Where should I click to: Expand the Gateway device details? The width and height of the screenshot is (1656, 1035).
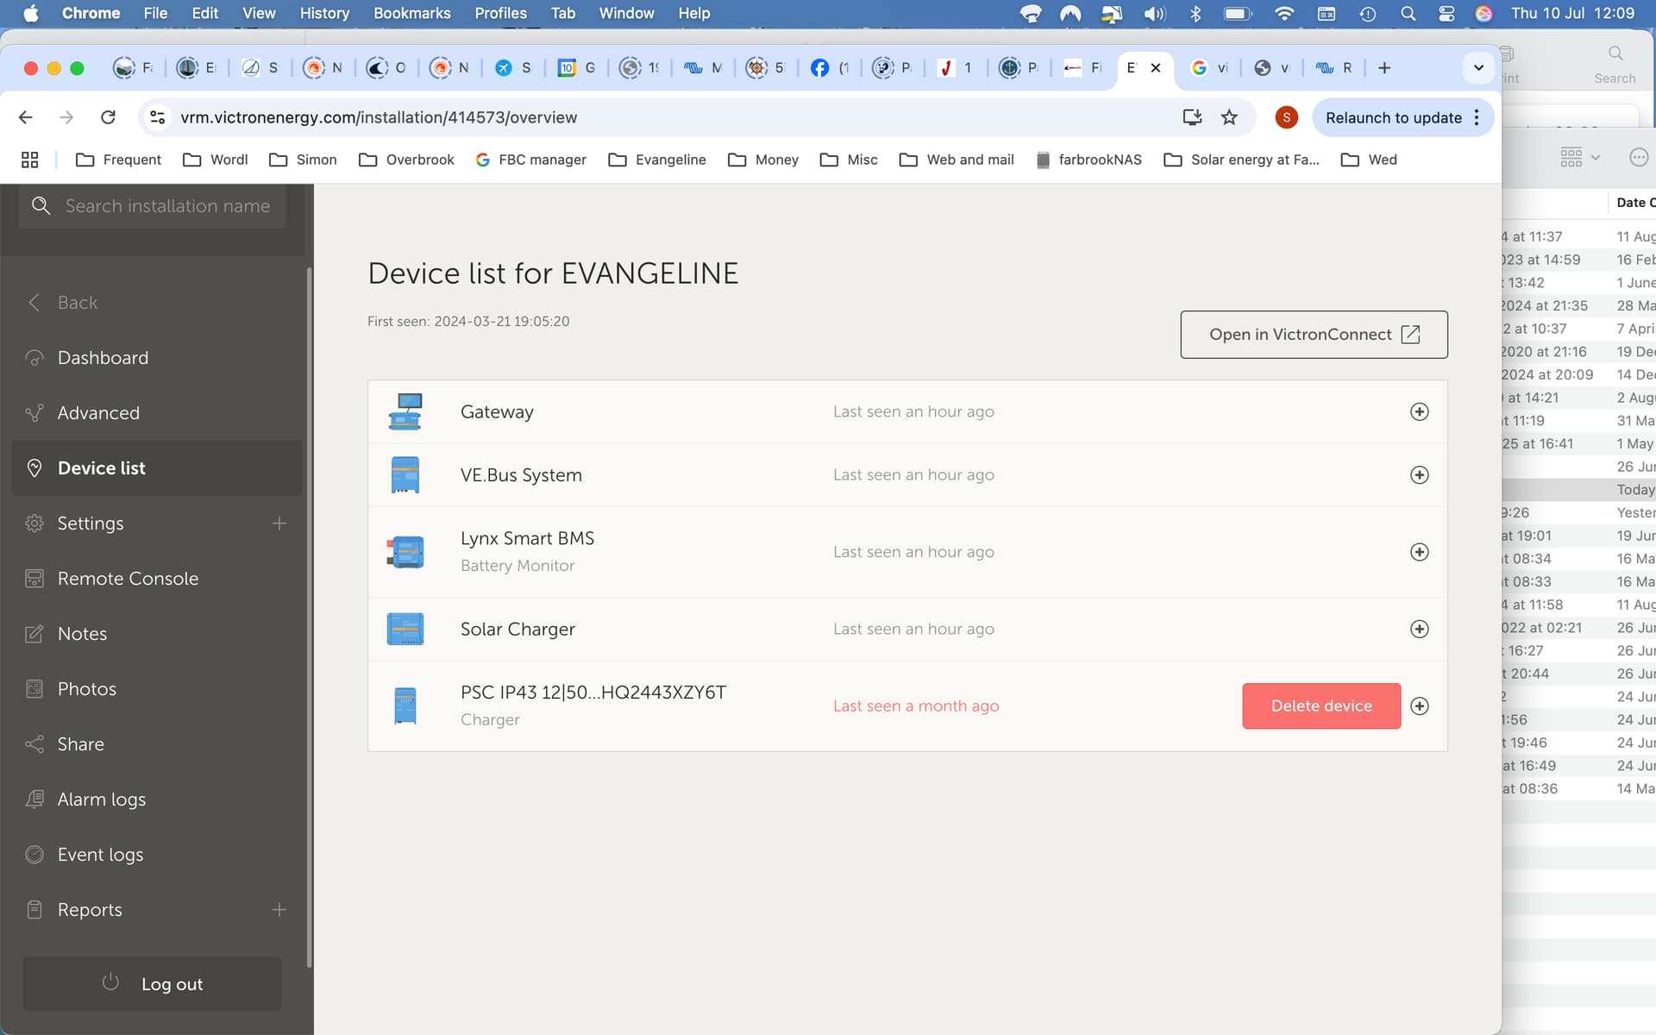[1419, 411]
